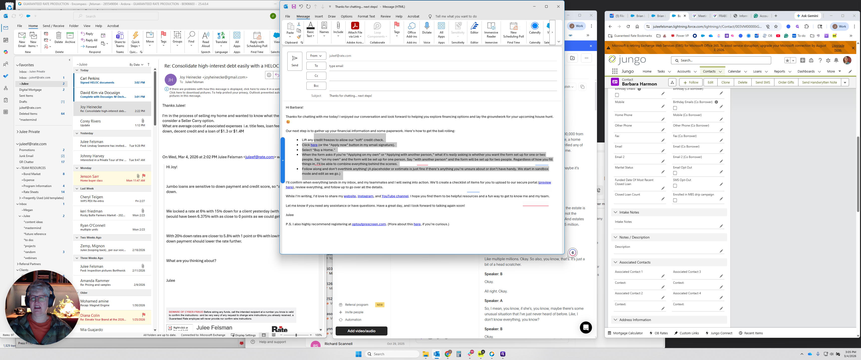Expand the Referral Partners folder
The image size is (861, 360).
(18, 264)
